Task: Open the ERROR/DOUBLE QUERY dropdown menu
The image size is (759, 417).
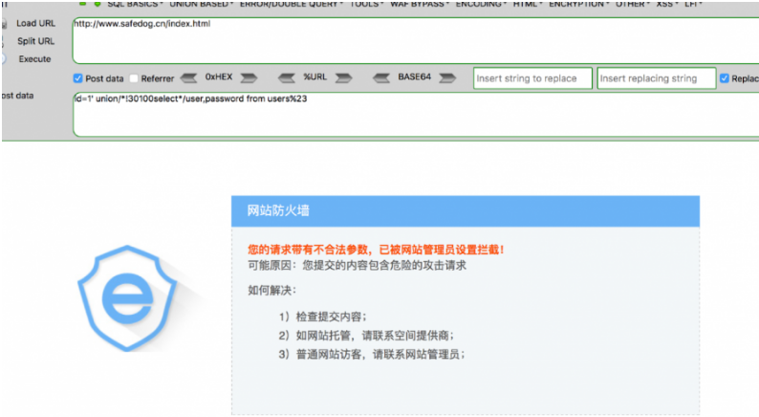Action: click(292, 4)
